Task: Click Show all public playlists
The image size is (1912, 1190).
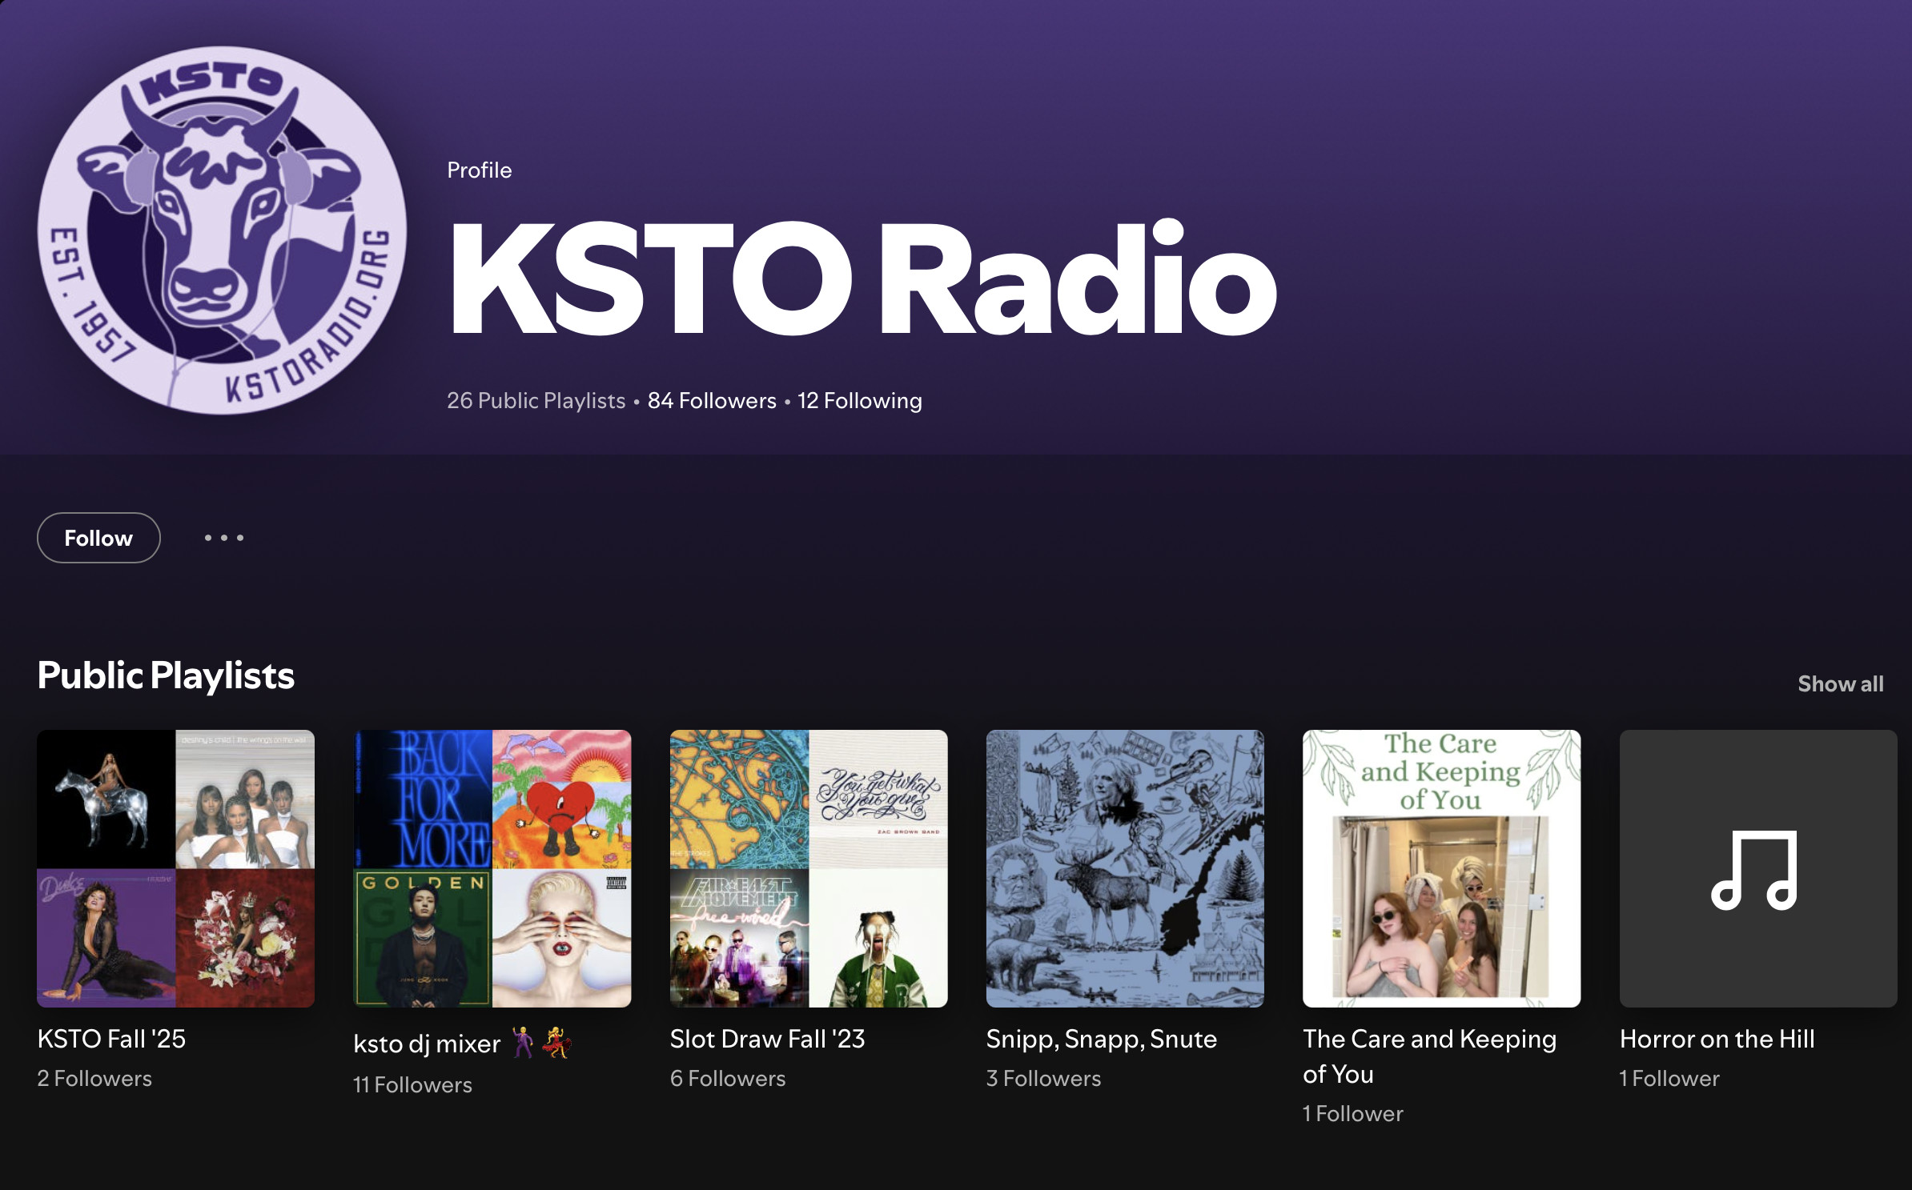Action: coord(1840,683)
